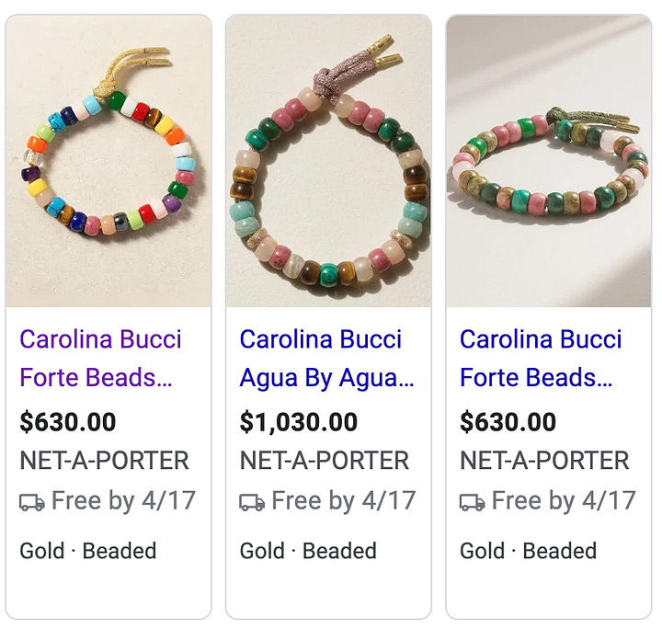The width and height of the screenshot is (662, 629).
Task: Select NET-A-PORTER seller on middle card
Action: click(325, 460)
